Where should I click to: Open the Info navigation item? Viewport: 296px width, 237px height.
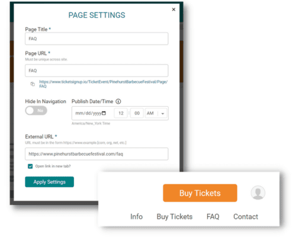coord(136,217)
